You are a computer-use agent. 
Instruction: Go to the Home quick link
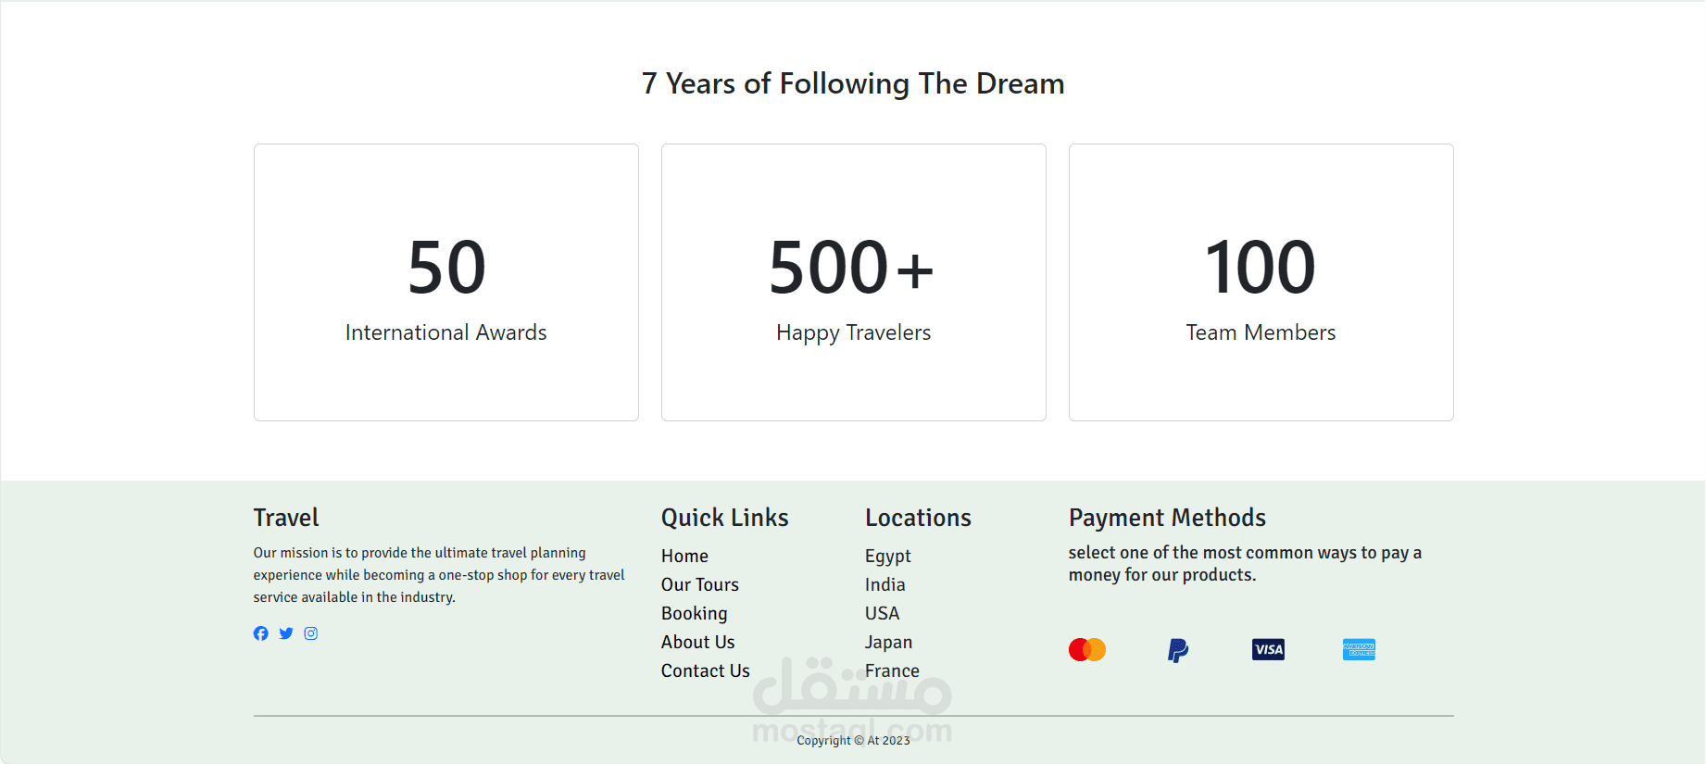684,556
